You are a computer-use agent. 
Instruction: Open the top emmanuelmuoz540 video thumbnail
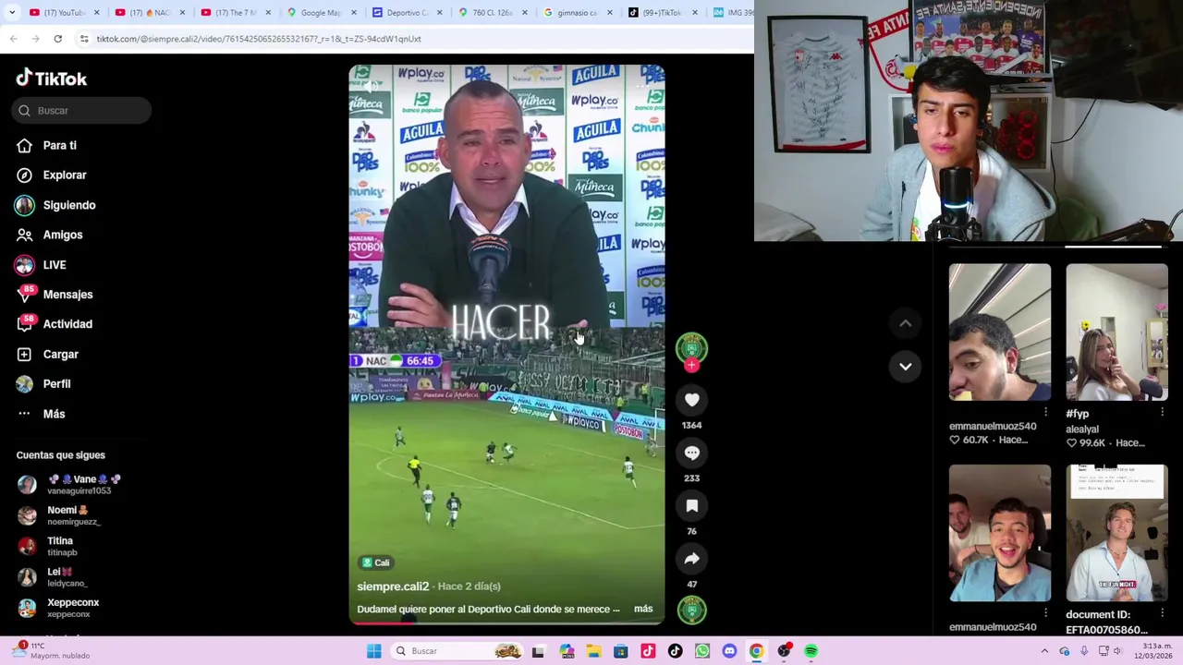999,332
